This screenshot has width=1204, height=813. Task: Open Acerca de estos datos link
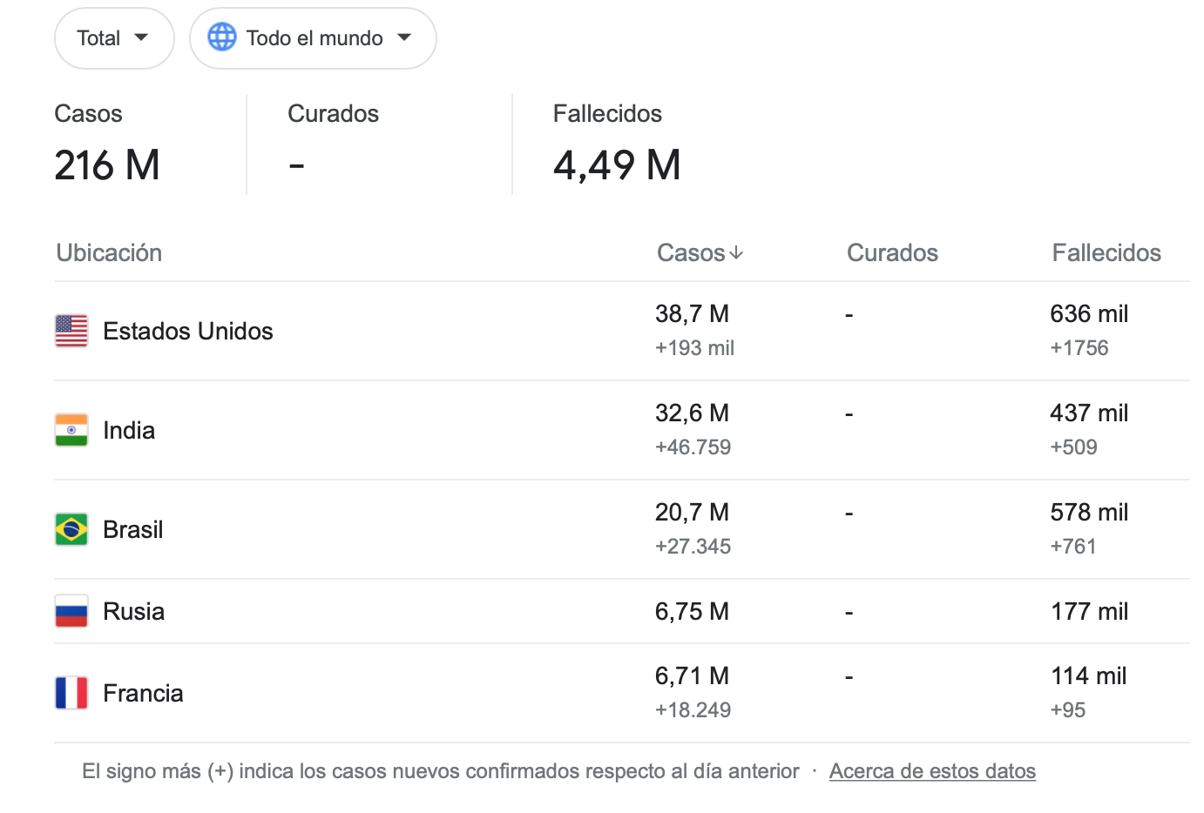(932, 771)
